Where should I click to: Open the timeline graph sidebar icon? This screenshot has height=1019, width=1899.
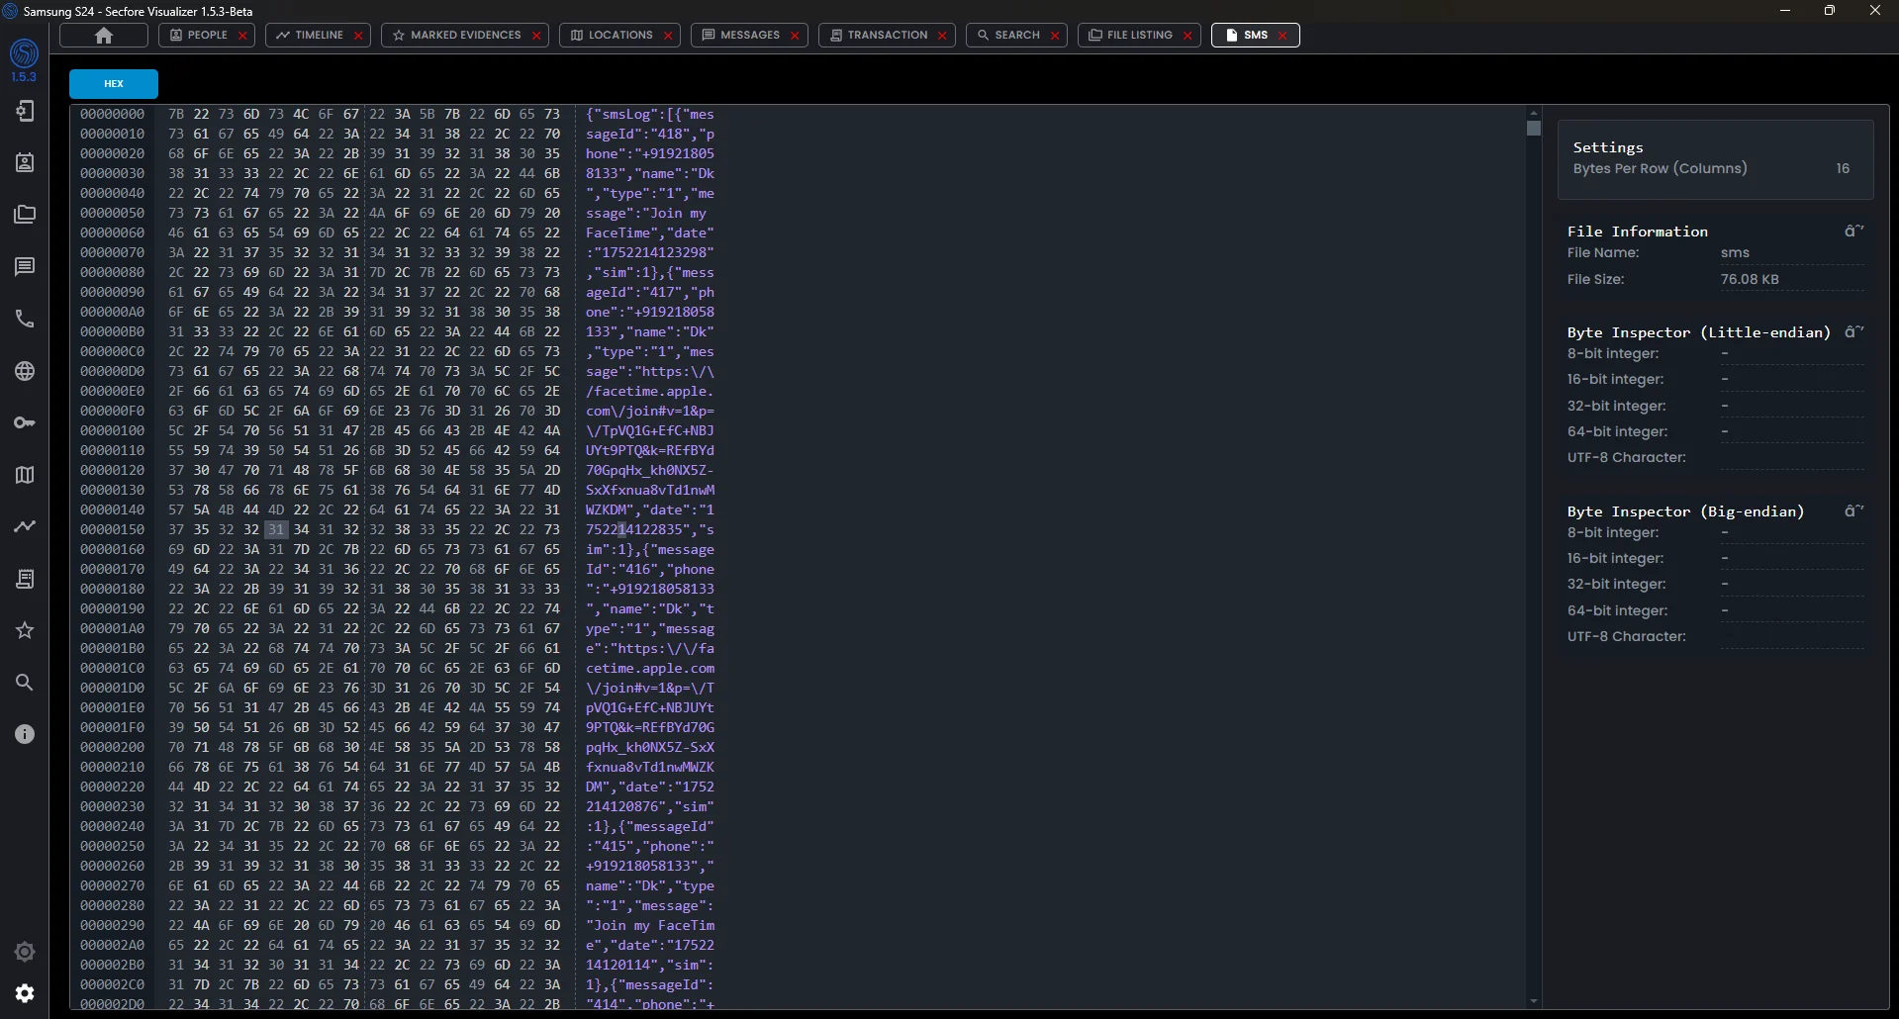25,526
